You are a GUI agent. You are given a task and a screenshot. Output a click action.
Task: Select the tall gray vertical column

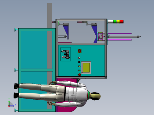click(49, 15)
